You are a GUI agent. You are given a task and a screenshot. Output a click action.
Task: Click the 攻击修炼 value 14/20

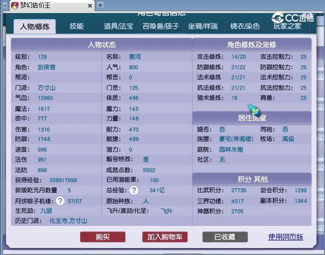pos(239,57)
